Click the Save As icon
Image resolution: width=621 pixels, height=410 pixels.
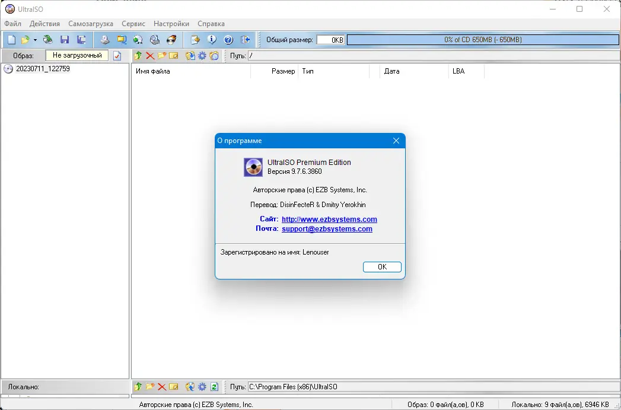[82, 40]
